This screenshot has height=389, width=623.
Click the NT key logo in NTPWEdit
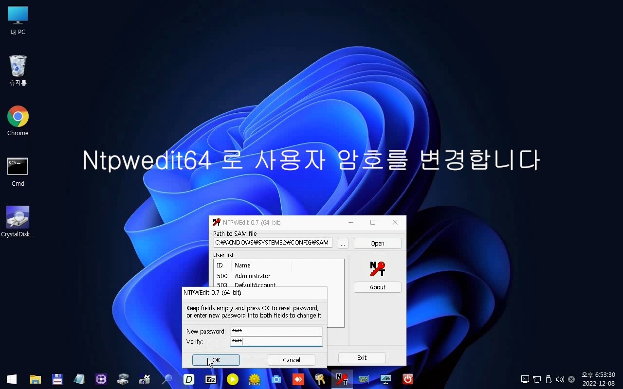378,269
